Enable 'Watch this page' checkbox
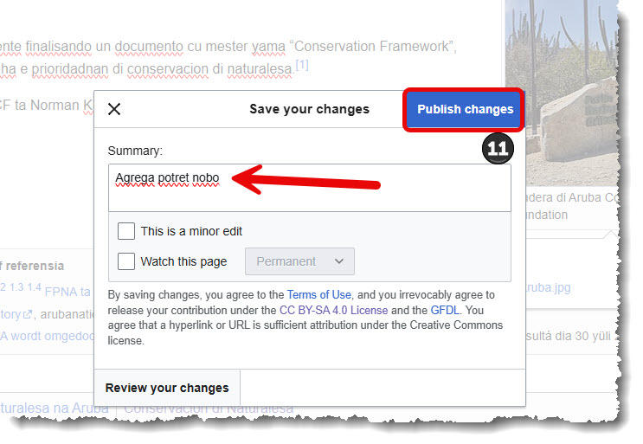 (x=126, y=261)
